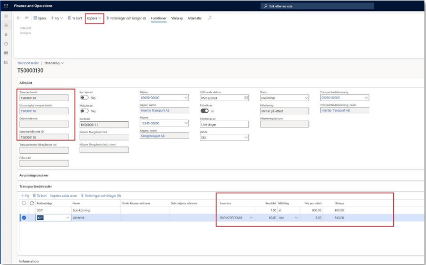This screenshot has height=265, width=426.
Task: Switch to the Funktioner tab
Action: [158, 18]
